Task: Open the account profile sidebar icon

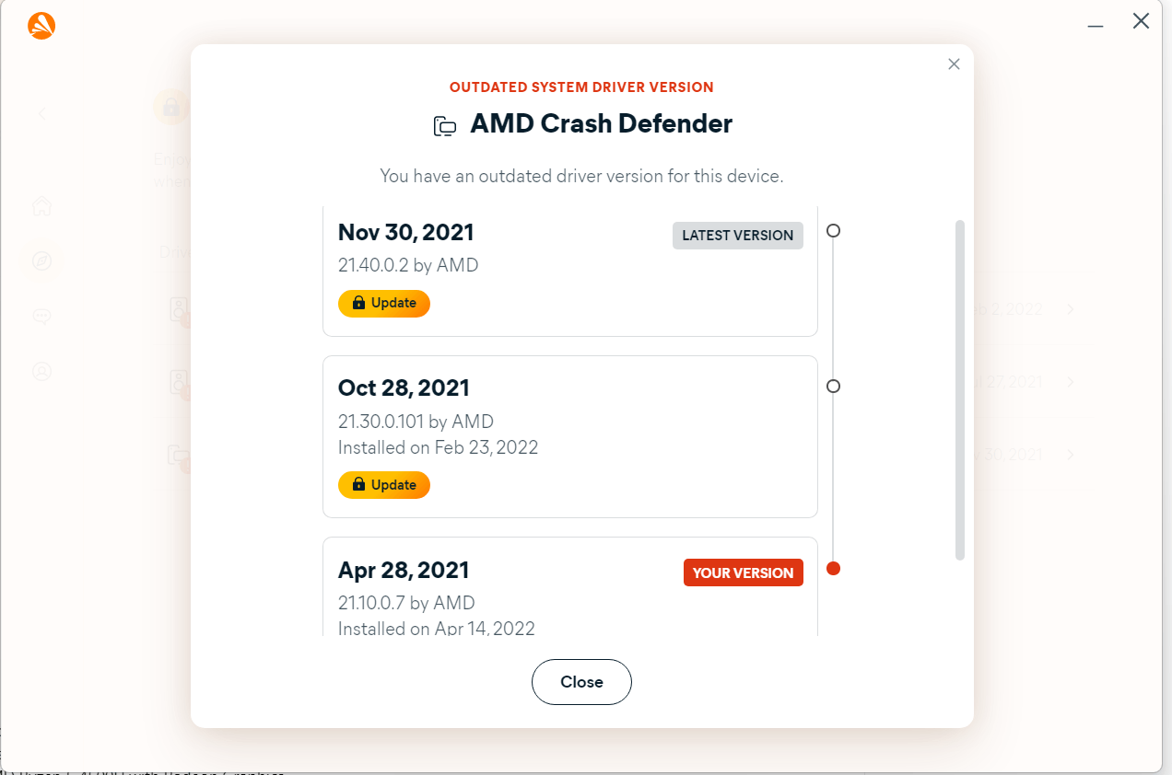Action: click(x=41, y=372)
